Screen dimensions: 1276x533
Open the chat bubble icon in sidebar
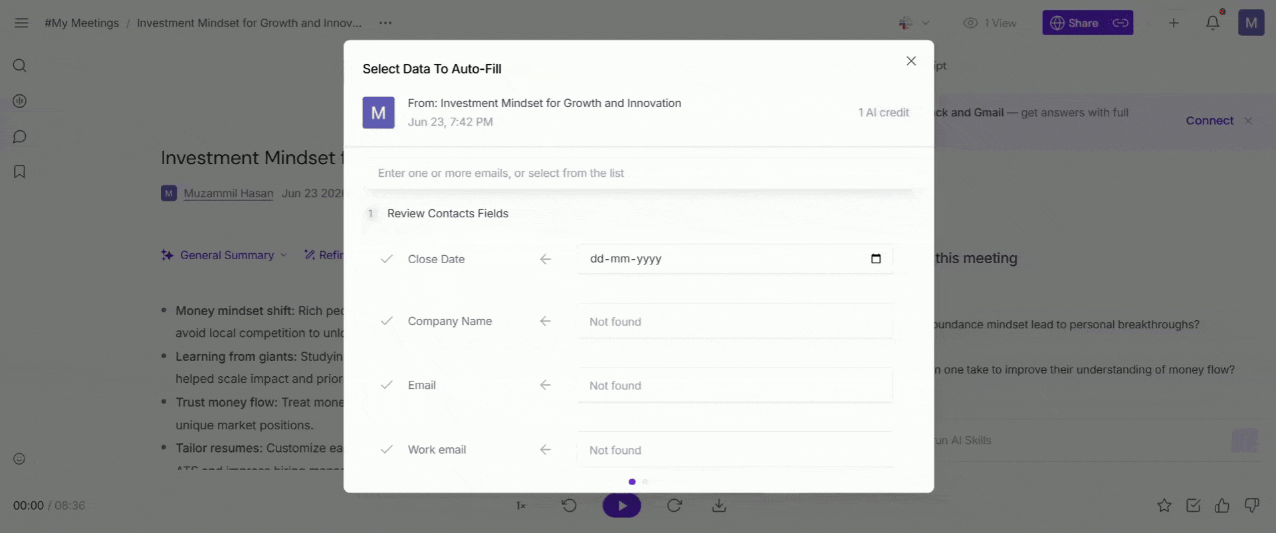(20, 136)
